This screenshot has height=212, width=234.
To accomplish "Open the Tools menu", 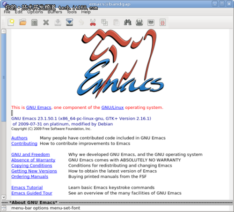I will tap(72, 12).
